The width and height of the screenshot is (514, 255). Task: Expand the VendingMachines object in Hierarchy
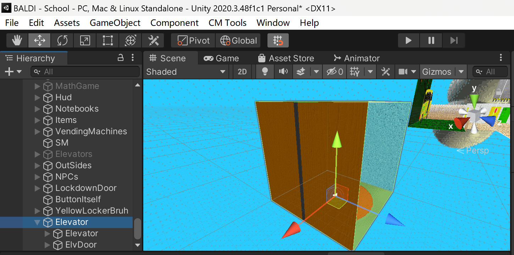point(37,132)
